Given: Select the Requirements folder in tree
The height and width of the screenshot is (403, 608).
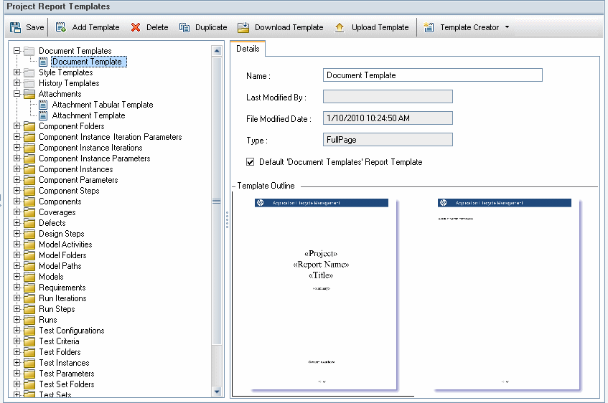Looking at the screenshot, I should pos(62,288).
